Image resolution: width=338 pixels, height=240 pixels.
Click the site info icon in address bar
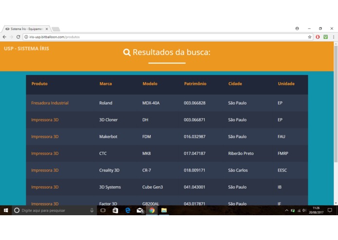[26, 37]
